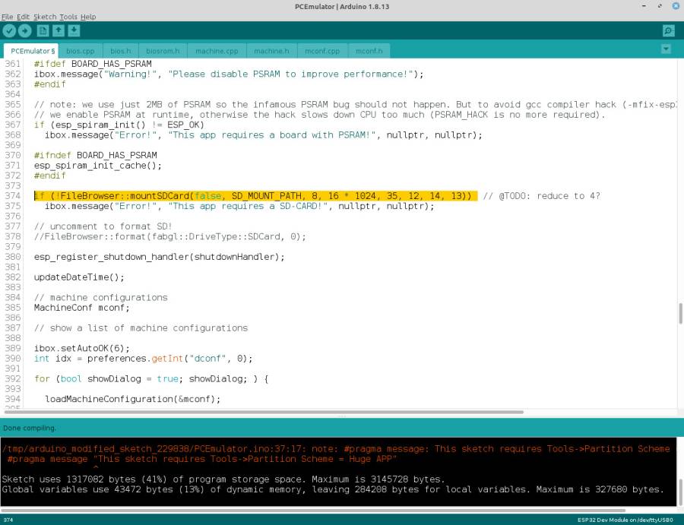Click the "requires a board with PSRAM!" line
This screenshot has height=525, width=684.
point(264,135)
